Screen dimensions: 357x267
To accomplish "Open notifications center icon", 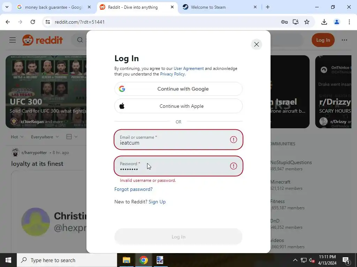I will [x=346, y=260].
